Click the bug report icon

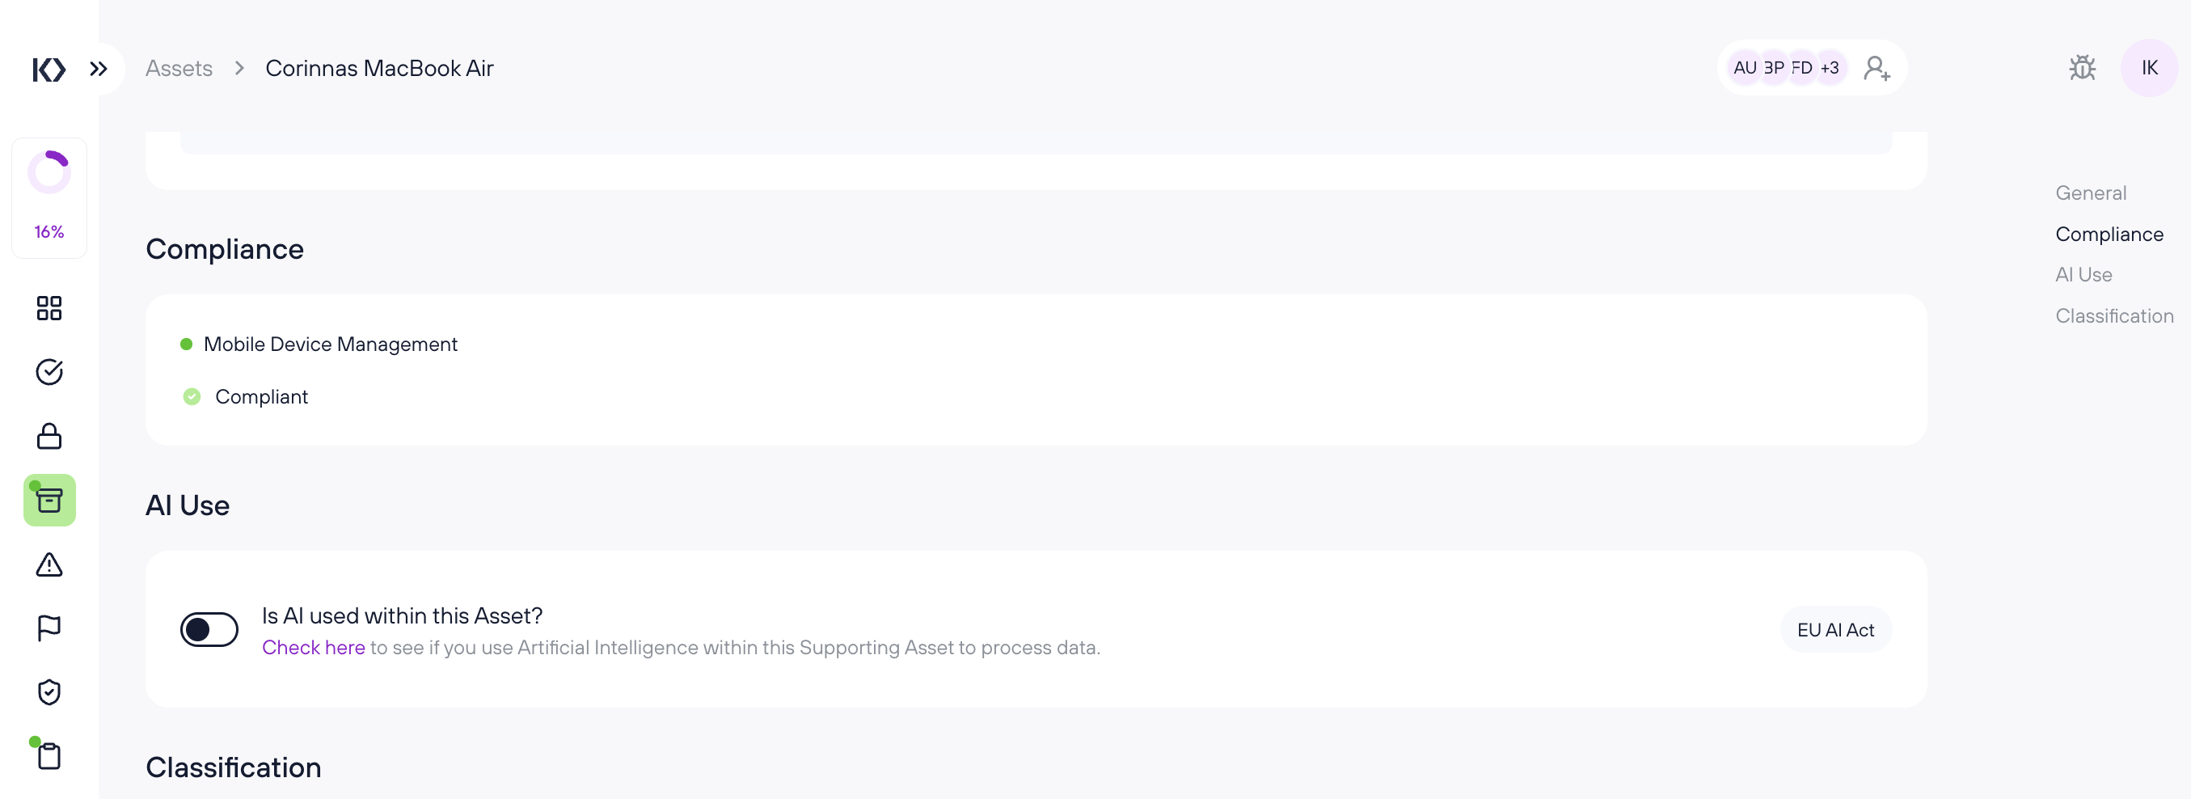click(x=2082, y=68)
